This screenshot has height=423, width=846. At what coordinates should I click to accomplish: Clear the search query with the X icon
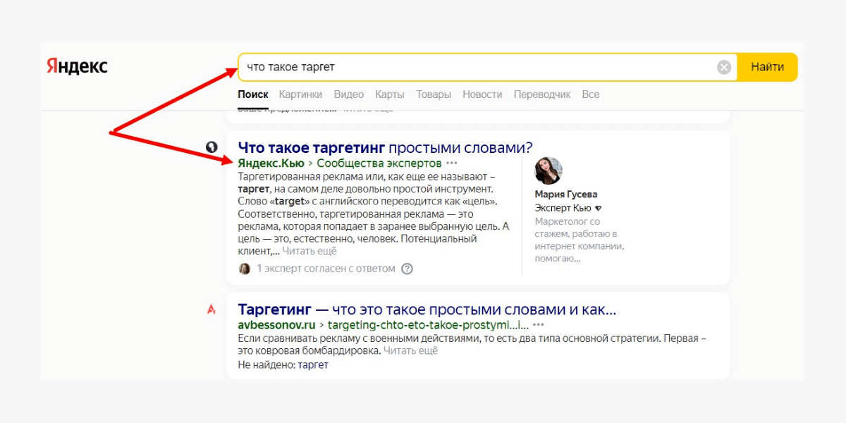point(724,67)
